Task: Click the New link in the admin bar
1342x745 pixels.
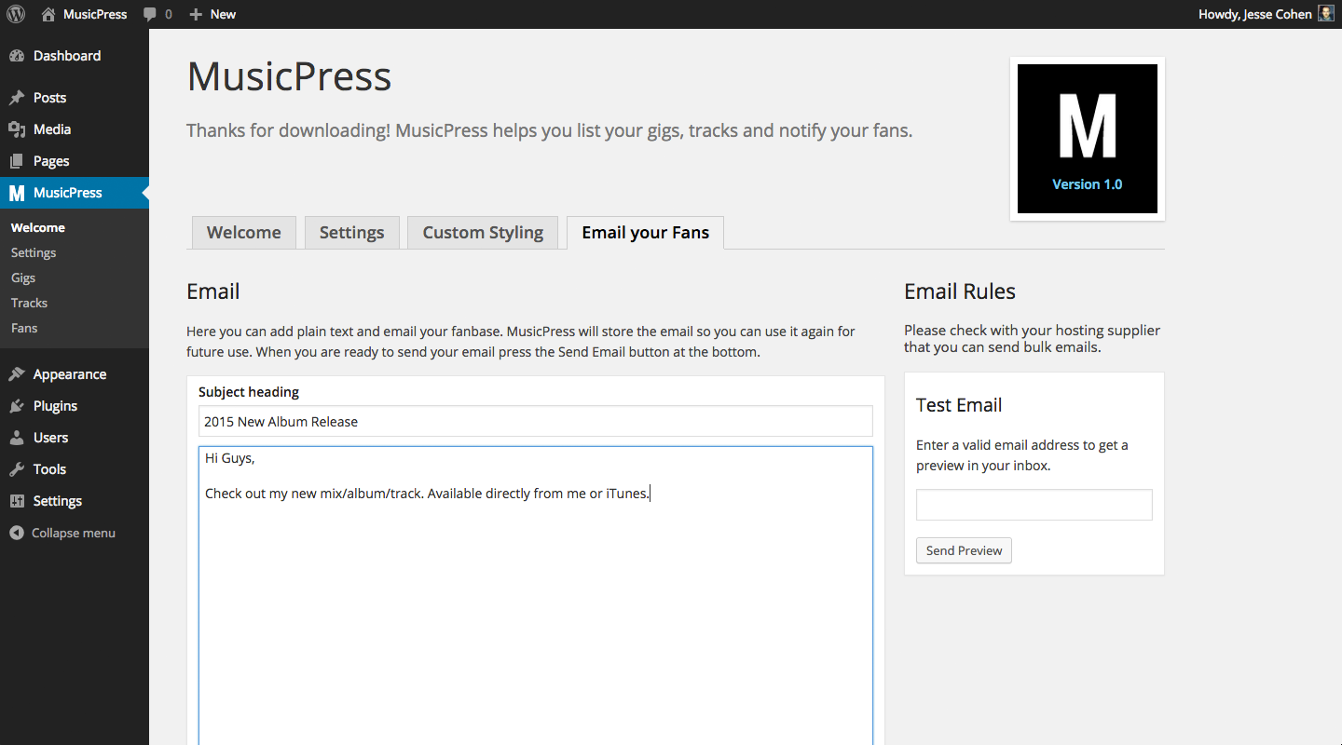Action: 223,14
